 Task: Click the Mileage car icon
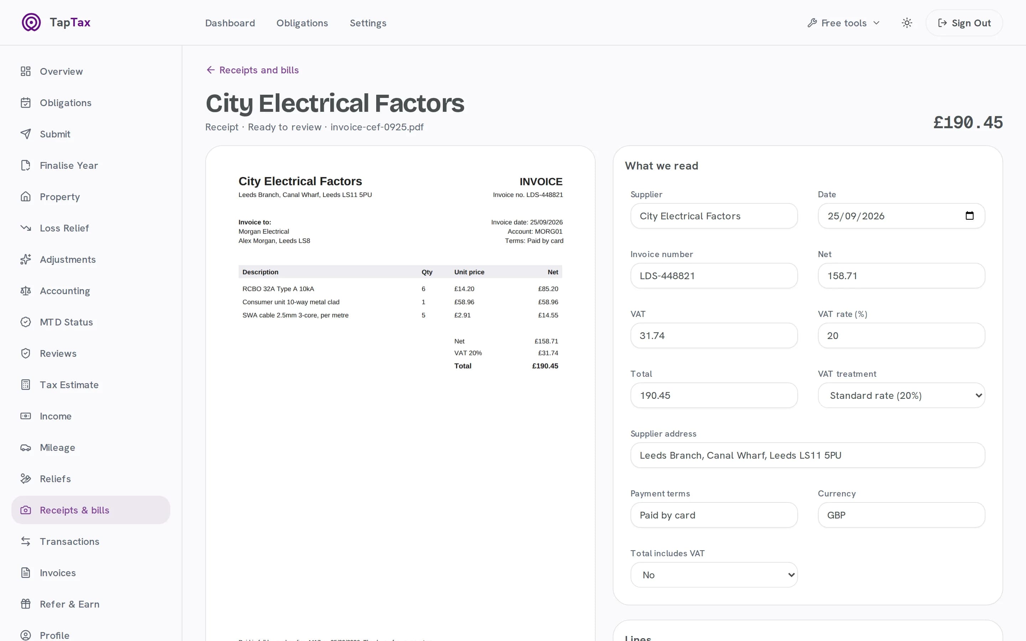26,448
